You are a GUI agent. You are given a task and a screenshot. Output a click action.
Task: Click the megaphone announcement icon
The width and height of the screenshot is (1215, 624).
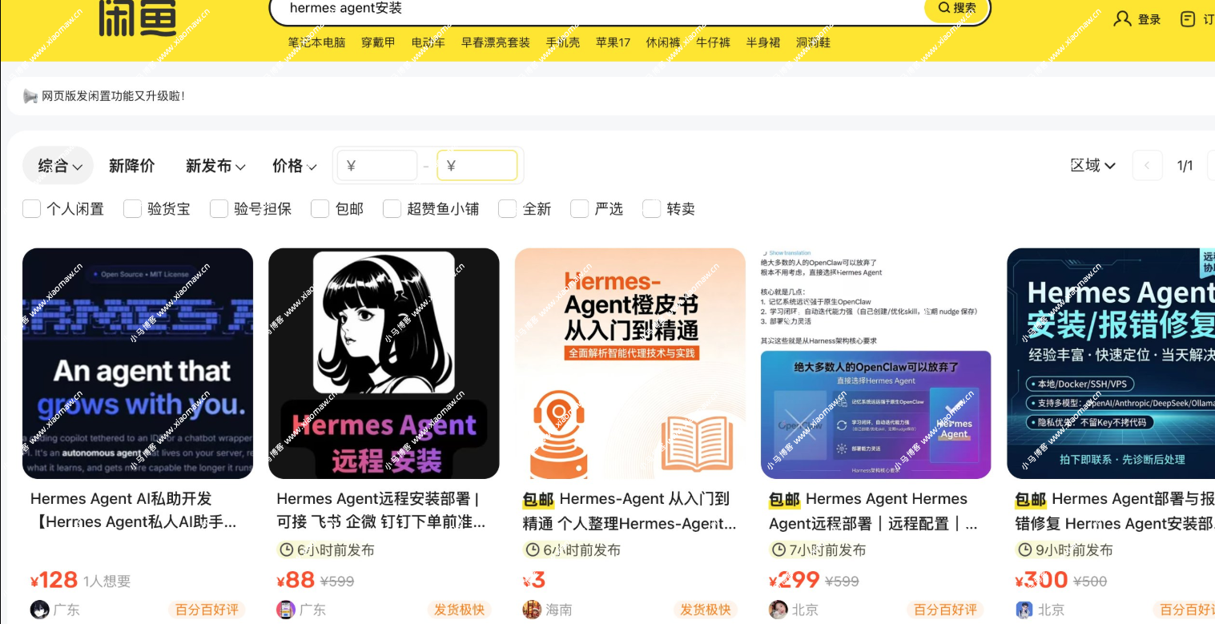tap(30, 96)
